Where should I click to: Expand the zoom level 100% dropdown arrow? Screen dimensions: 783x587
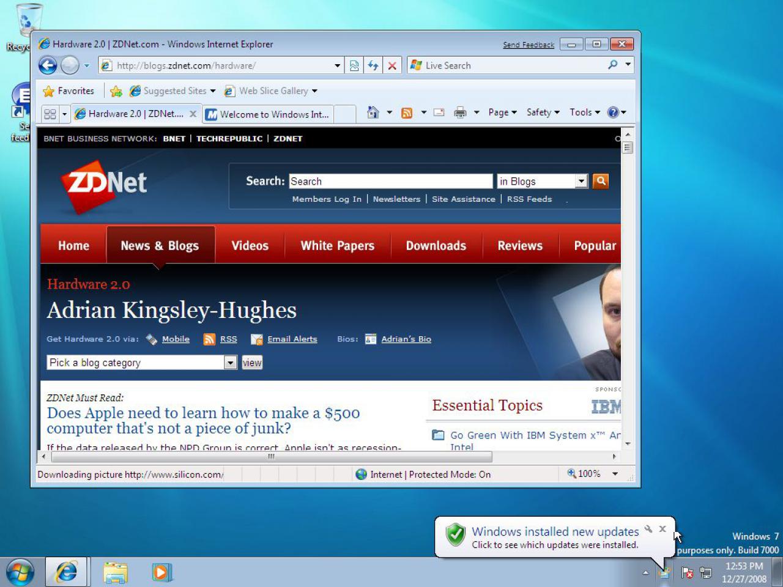615,474
